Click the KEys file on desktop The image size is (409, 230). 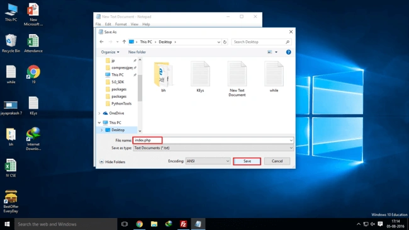tap(33, 106)
